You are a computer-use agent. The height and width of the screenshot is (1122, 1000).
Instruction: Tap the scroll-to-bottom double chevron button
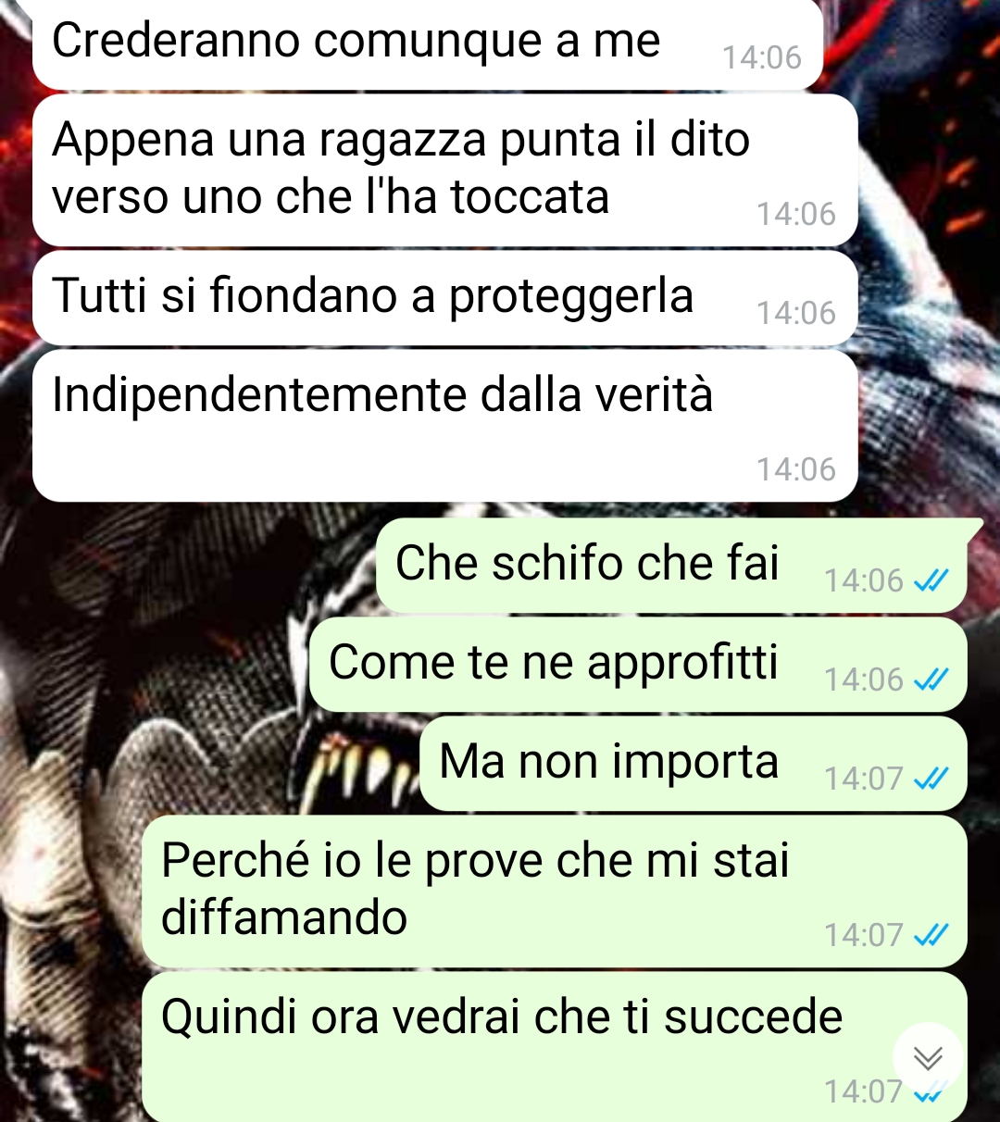928,1057
